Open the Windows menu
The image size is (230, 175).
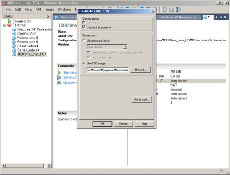(x=64, y=9)
